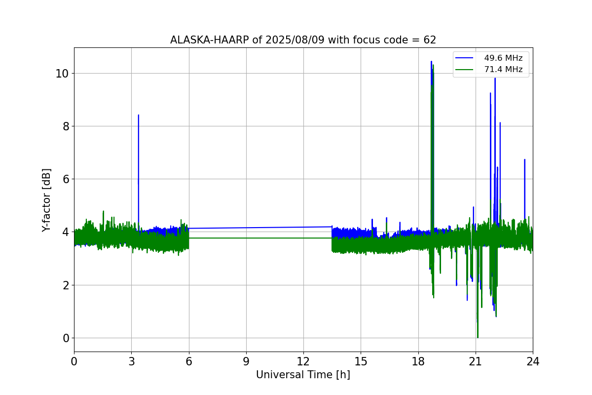The width and height of the screenshot is (592, 395).
Task: Click the x-axis tick label 12
Action: point(303,361)
